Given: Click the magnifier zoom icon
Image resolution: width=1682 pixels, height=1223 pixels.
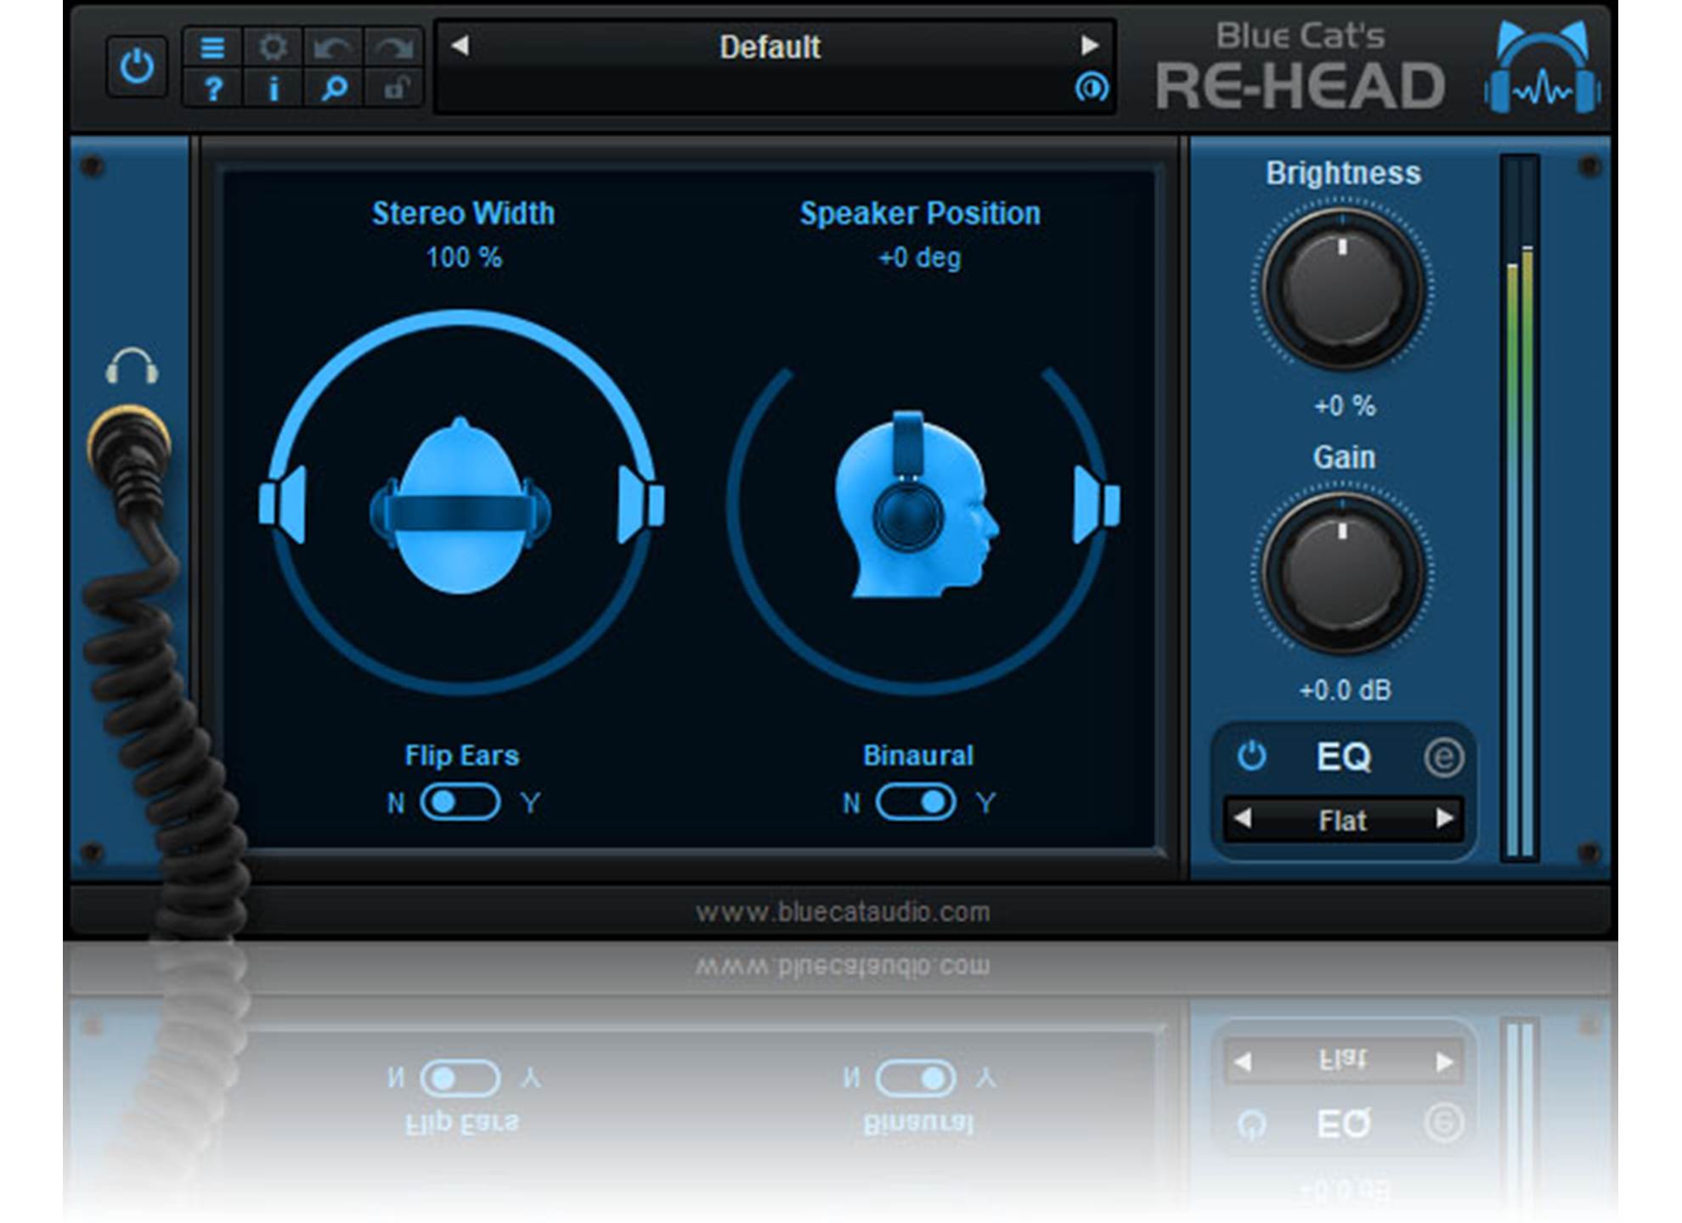Looking at the screenshot, I should coord(333,87).
